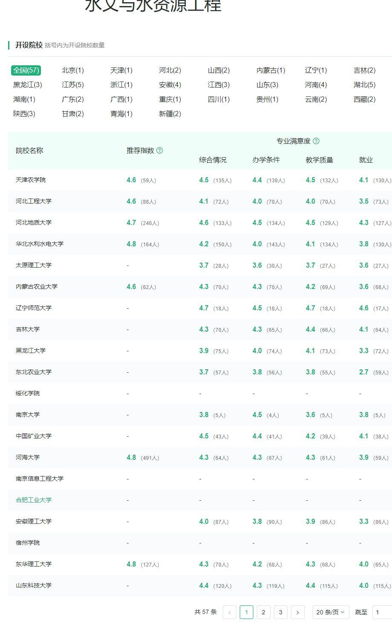Image resolution: width=392 pixels, height=628 pixels.
Task: Filter schools by 山东(3)
Action: [x=267, y=85]
